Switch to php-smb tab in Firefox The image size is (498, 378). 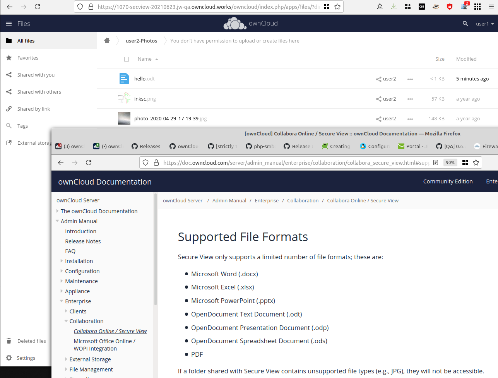(x=260, y=146)
